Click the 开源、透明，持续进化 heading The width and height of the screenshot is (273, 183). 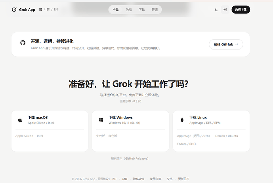[52, 41]
